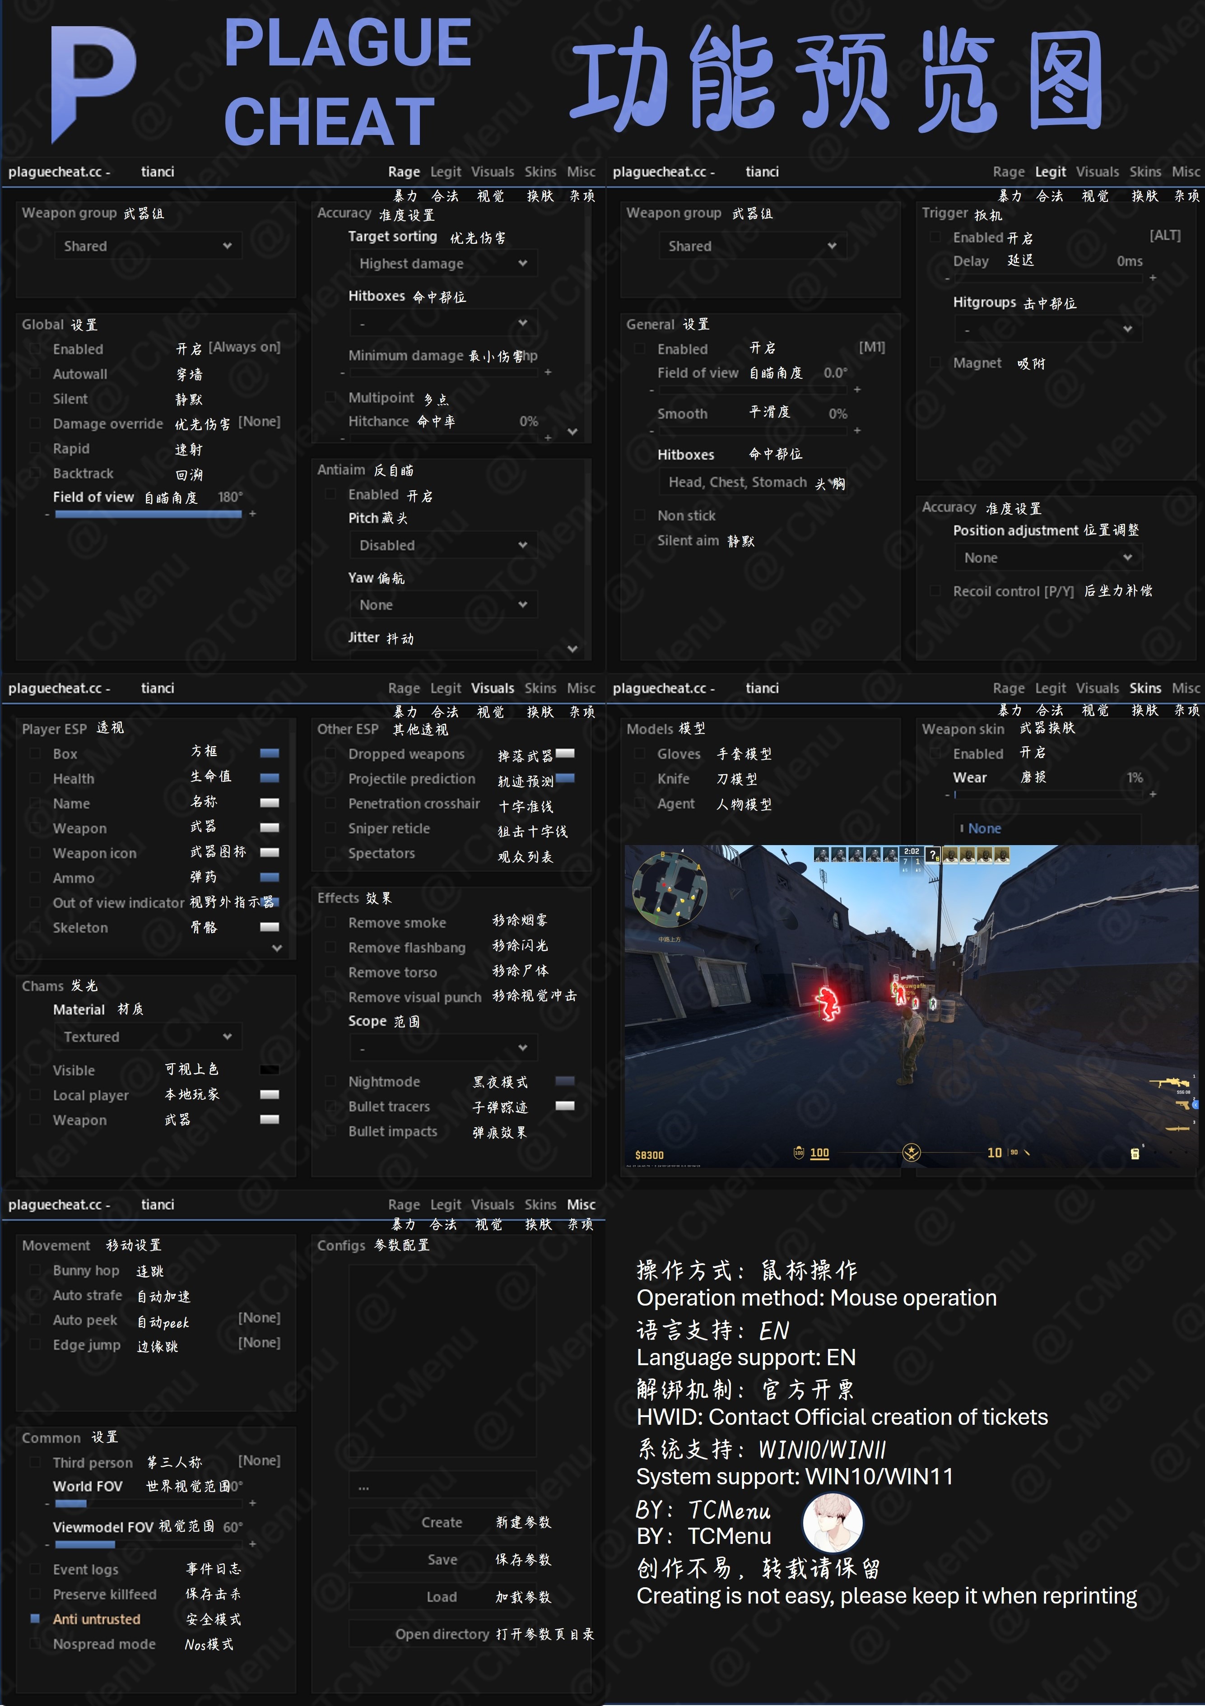
Task: Disable the Anti untrusted checkbox
Action: point(35,1618)
